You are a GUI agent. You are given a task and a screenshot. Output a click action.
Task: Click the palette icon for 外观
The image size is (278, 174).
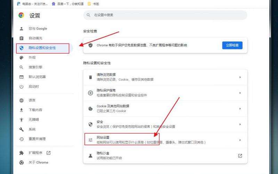(x=22, y=57)
